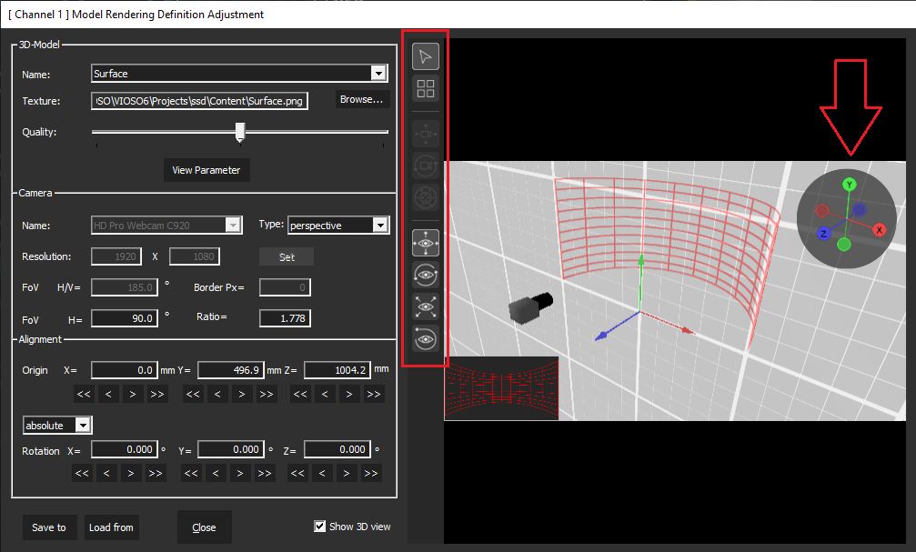Click the camera preview thumbnail in viewport

click(500, 388)
